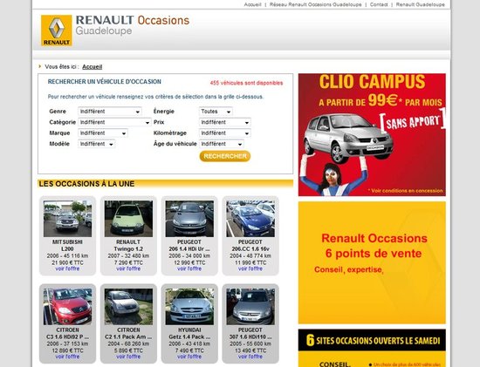The image size is (480, 367).
Task: Open the Peugeot 206.CC photo
Action: tap(250, 219)
